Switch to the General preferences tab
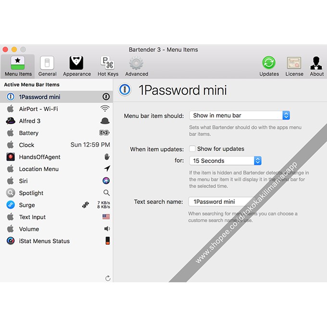This screenshot has width=327, height=327. (x=47, y=66)
